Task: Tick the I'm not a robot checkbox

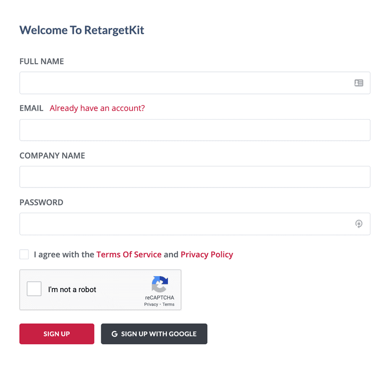Action: 34,289
